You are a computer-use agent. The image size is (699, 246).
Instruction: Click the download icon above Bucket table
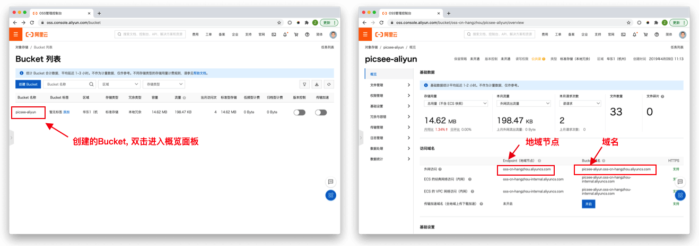[x=317, y=84]
